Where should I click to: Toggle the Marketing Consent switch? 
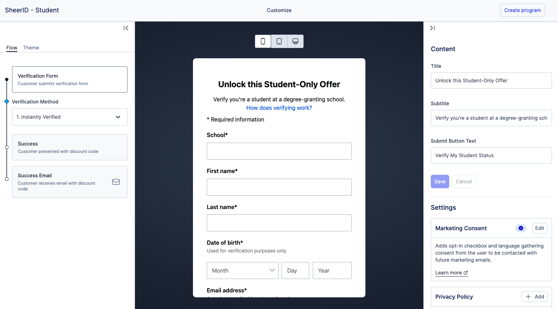point(521,228)
